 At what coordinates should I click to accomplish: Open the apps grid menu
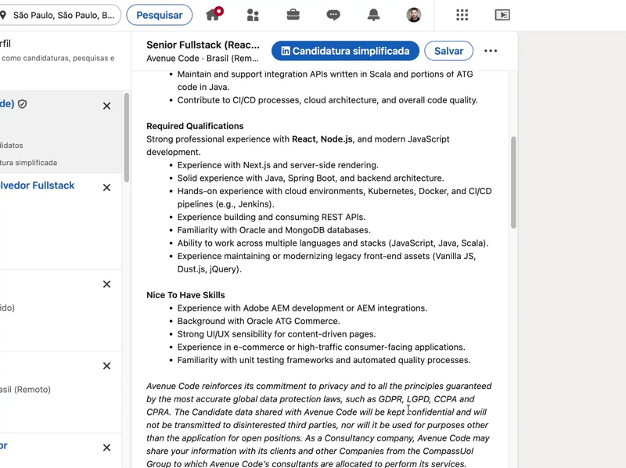pyautogui.click(x=462, y=15)
